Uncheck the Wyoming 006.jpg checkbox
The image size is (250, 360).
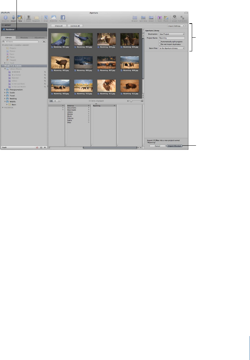[x=75, y=70]
